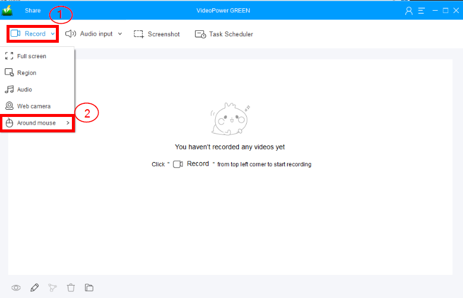Choose Web camera recording mode

coord(37,106)
